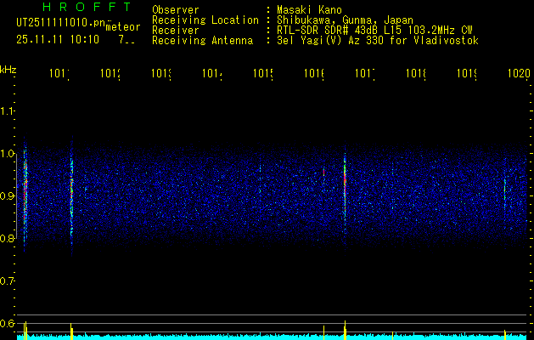Click the 1.0 kHz frequency tick label

[8, 154]
